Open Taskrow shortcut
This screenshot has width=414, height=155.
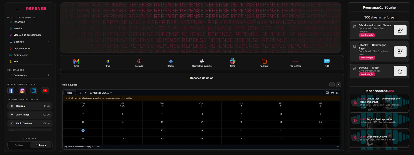pos(264,63)
